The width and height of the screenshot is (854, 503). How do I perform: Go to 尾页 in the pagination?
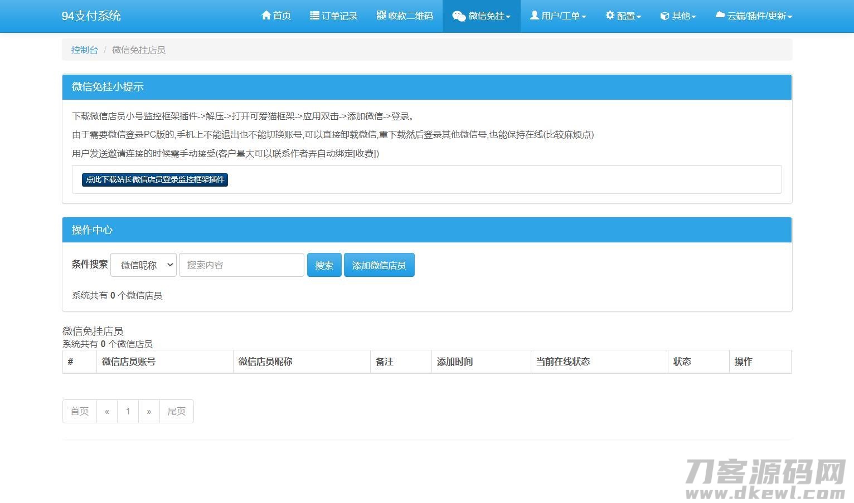point(176,412)
